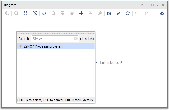Select ZYNQ7 Processing System from results
This screenshot has height=110, width=169.
tap(56, 46)
